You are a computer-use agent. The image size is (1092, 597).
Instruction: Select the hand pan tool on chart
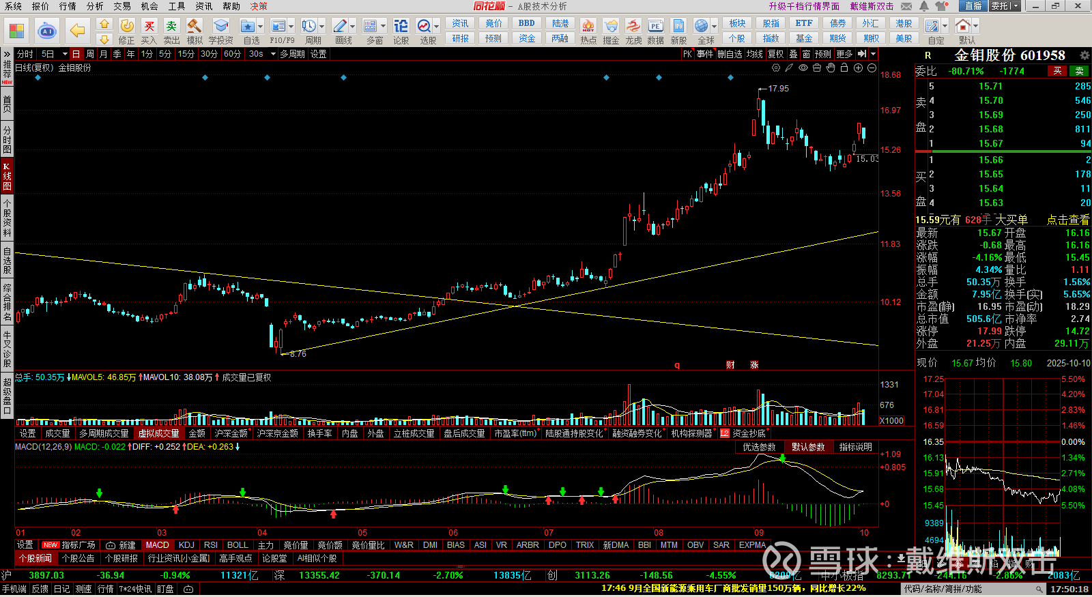tap(831, 68)
